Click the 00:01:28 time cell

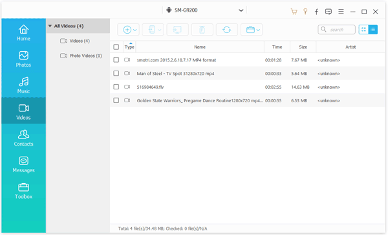tap(273, 60)
